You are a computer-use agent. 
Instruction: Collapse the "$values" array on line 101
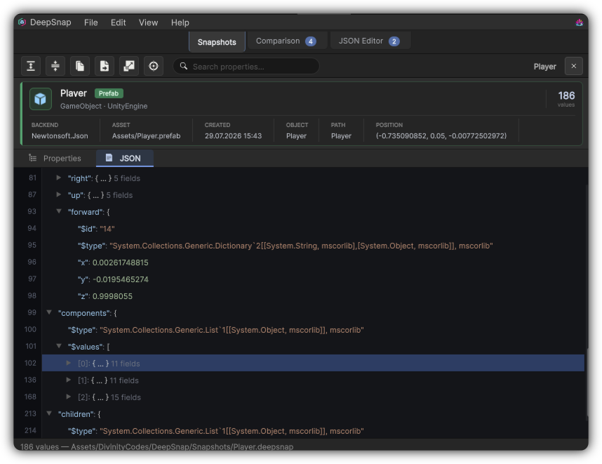[x=59, y=346]
